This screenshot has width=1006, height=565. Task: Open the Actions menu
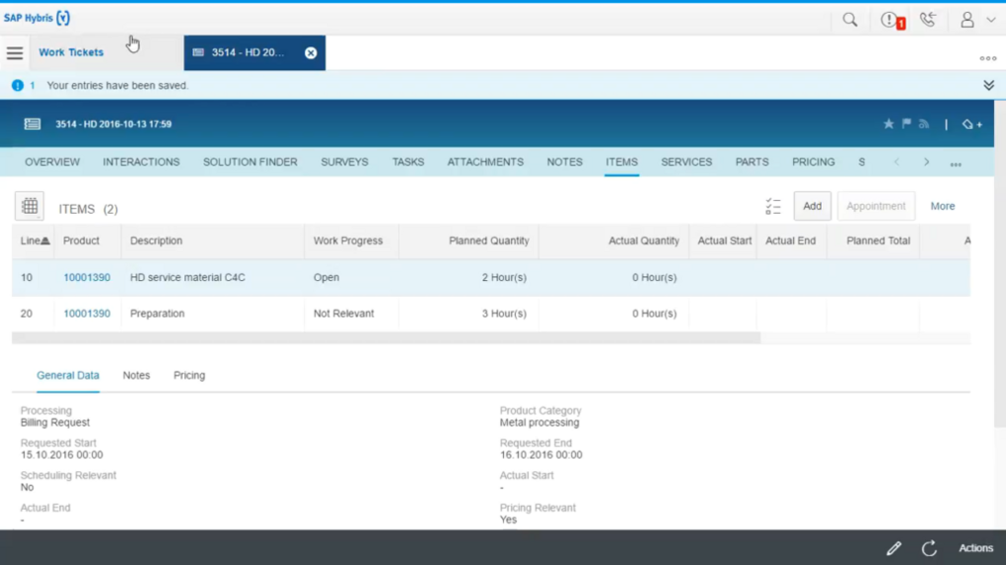pos(975,547)
